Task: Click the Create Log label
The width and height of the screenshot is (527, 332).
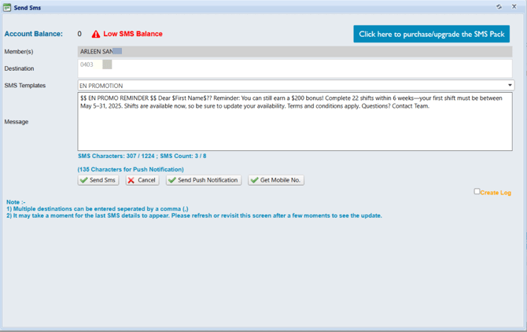Action: 496,193
